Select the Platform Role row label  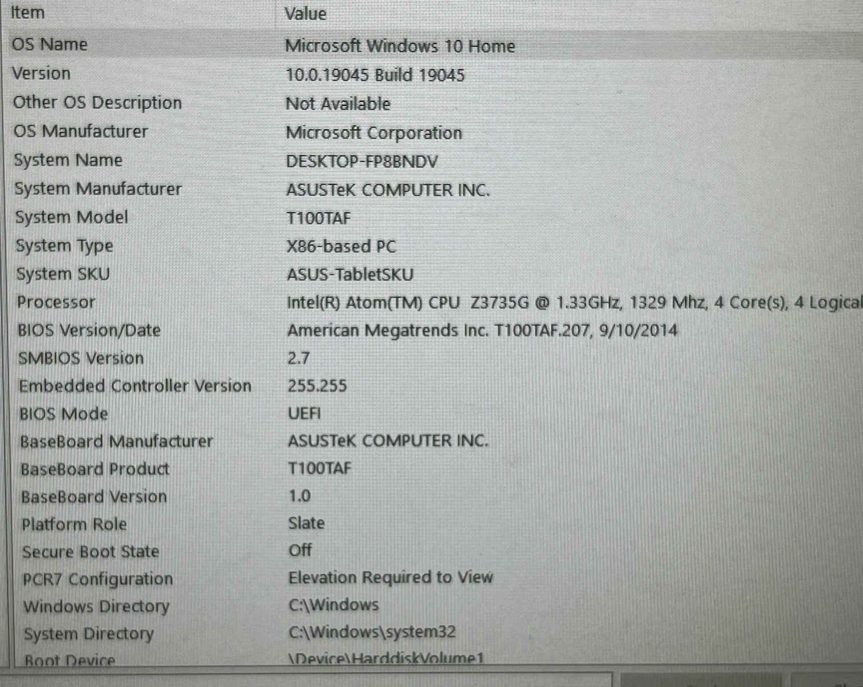(74, 524)
